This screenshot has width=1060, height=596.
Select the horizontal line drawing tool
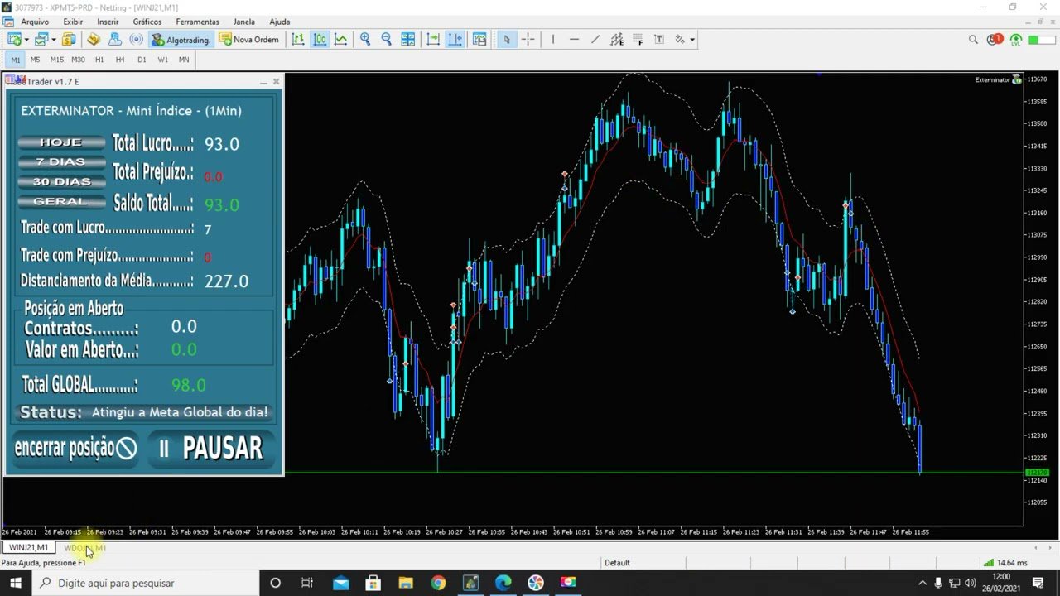(574, 39)
